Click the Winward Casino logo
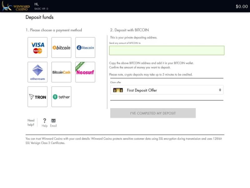The height and width of the screenshot is (188, 250). point(16,6)
